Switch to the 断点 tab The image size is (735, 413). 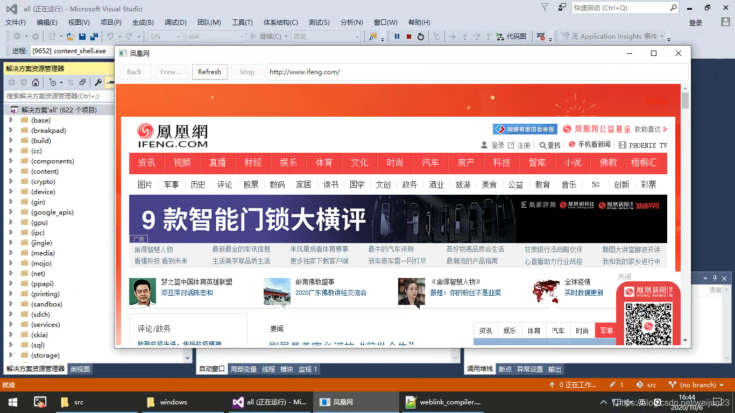coord(505,369)
